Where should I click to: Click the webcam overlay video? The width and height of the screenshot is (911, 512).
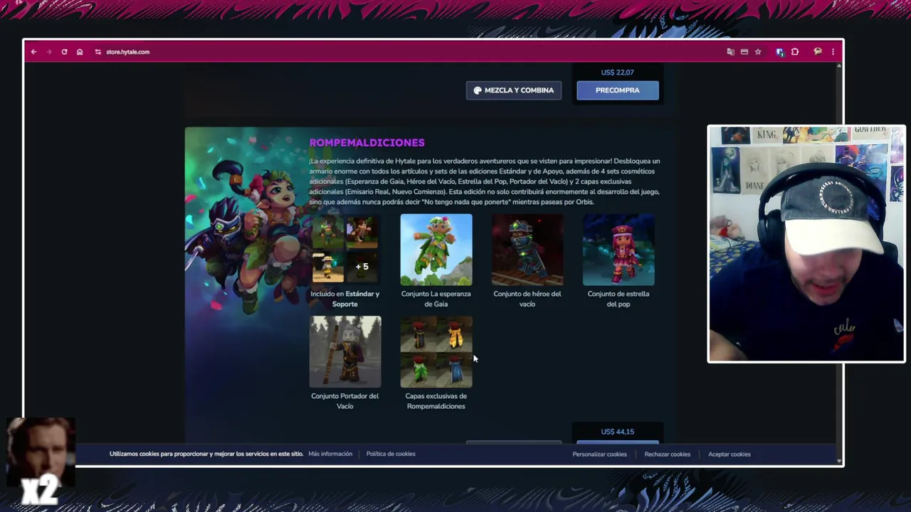pyautogui.click(x=806, y=244)
